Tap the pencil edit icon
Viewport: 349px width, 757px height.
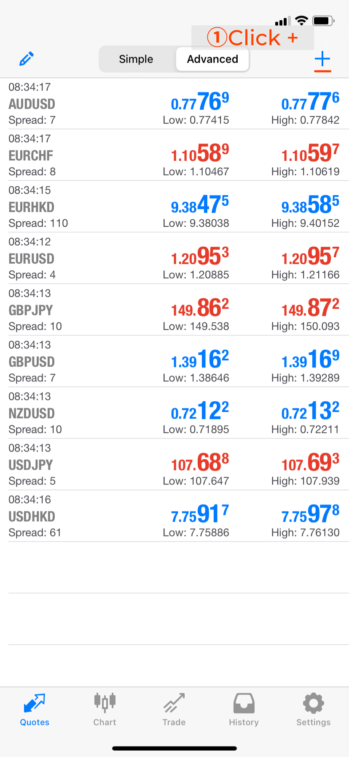pos(27,59)
